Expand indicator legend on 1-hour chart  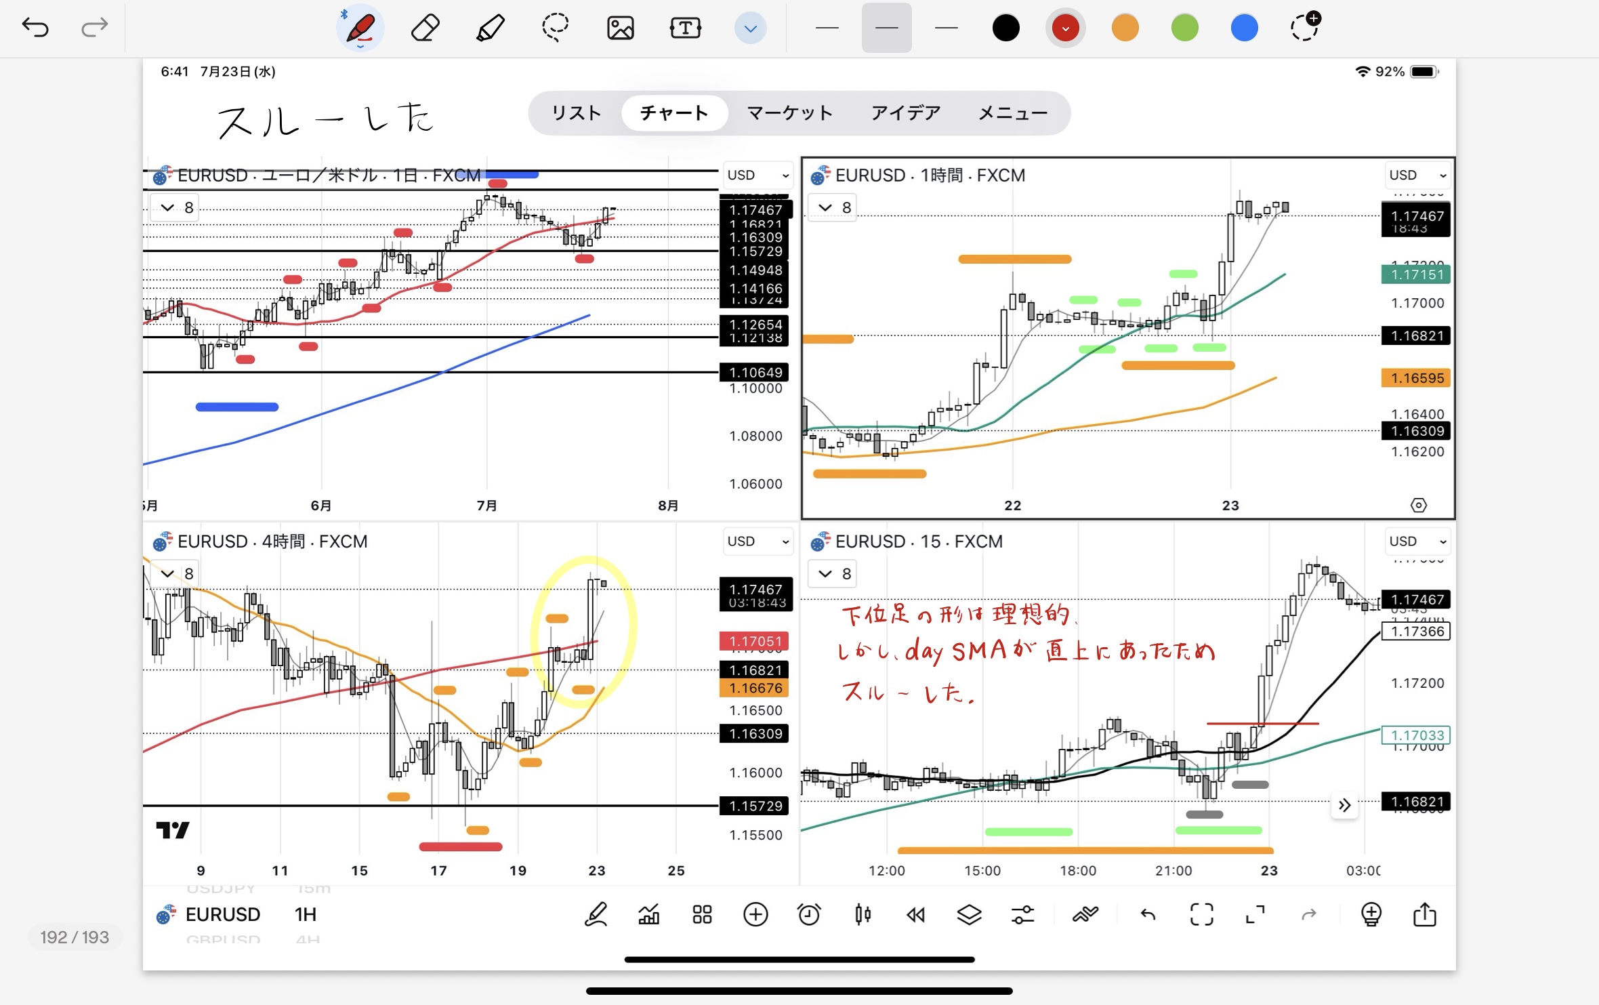tap(833, 207)
